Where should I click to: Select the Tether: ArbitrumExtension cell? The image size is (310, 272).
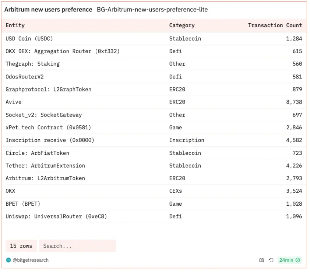[x=45, y=165]
